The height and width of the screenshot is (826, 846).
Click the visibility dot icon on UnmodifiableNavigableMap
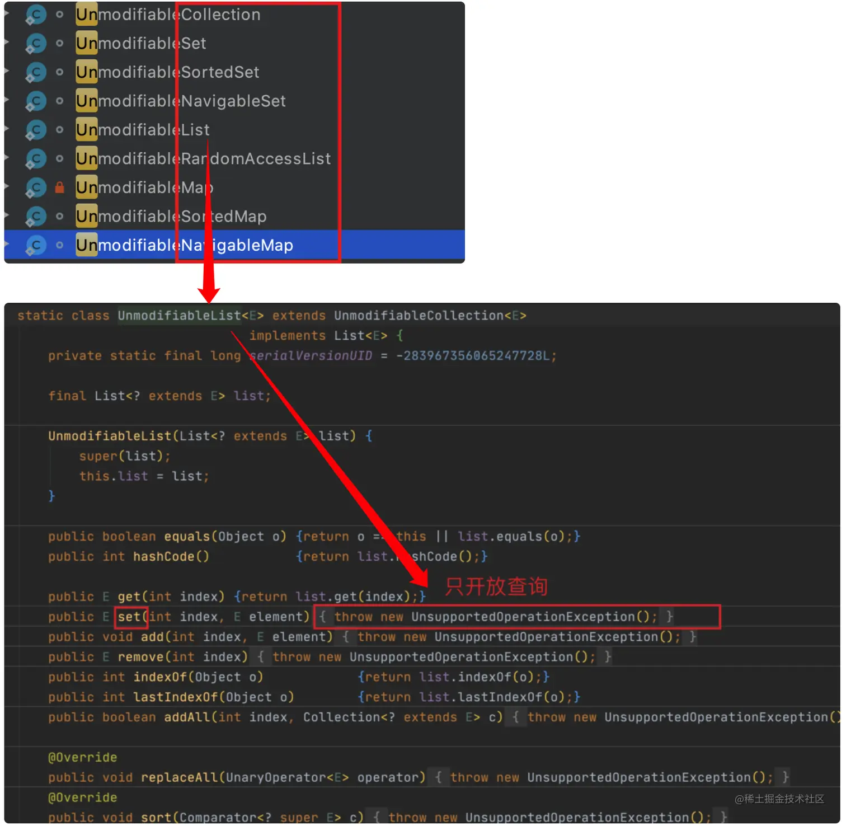[59, 245]
